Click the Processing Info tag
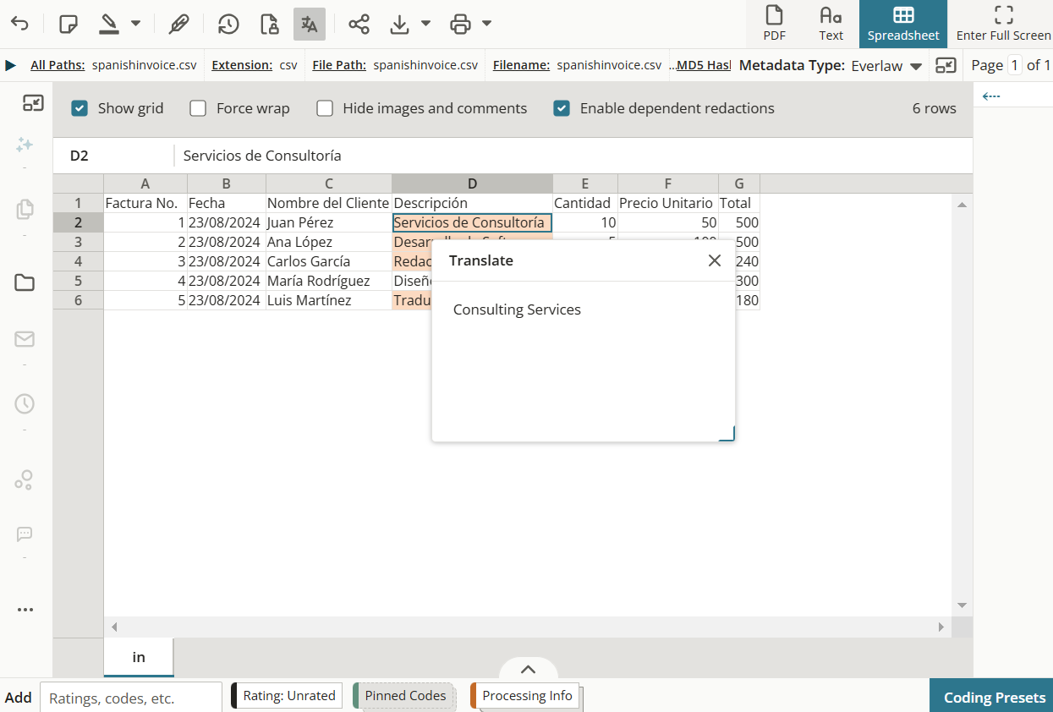 [525, 696]
